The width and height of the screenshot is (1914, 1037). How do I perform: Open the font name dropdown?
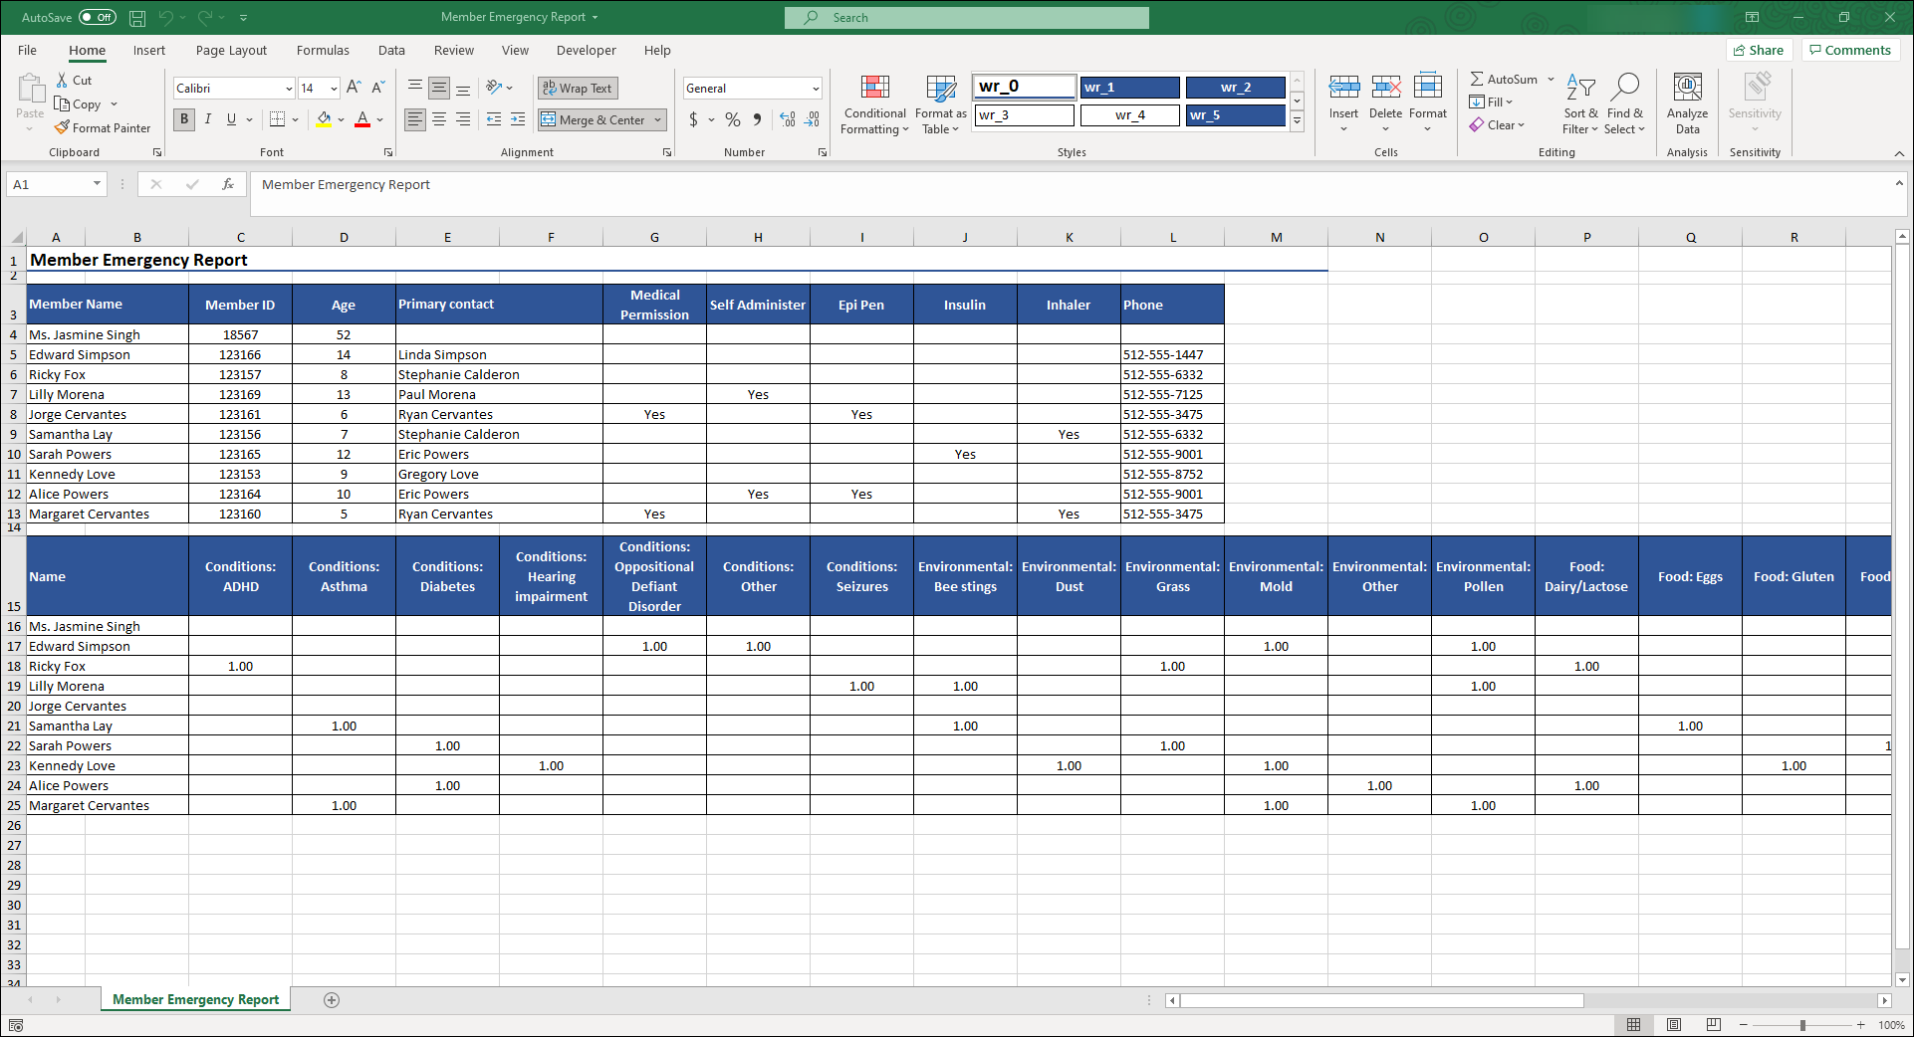(289, 89)
